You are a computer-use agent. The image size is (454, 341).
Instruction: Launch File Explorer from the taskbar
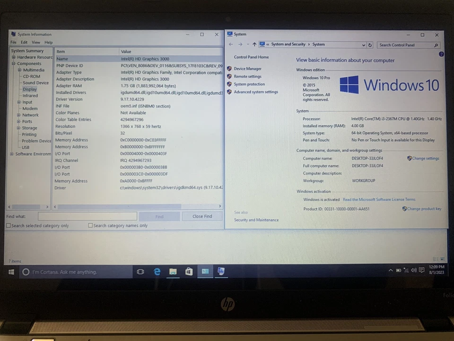(x=173, y=271)
